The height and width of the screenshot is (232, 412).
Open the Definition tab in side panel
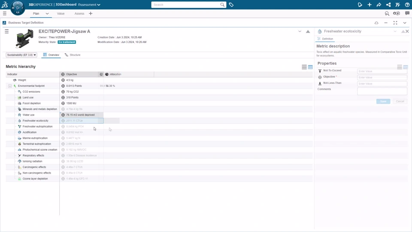[x=325, y=39]
